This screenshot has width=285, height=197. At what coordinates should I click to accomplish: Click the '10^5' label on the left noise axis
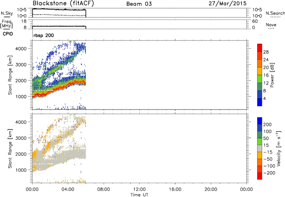pos(22,10)
